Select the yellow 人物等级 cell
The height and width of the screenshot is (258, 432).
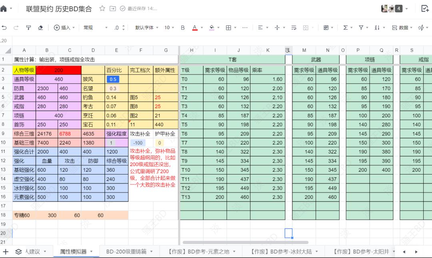click(24, 70)
